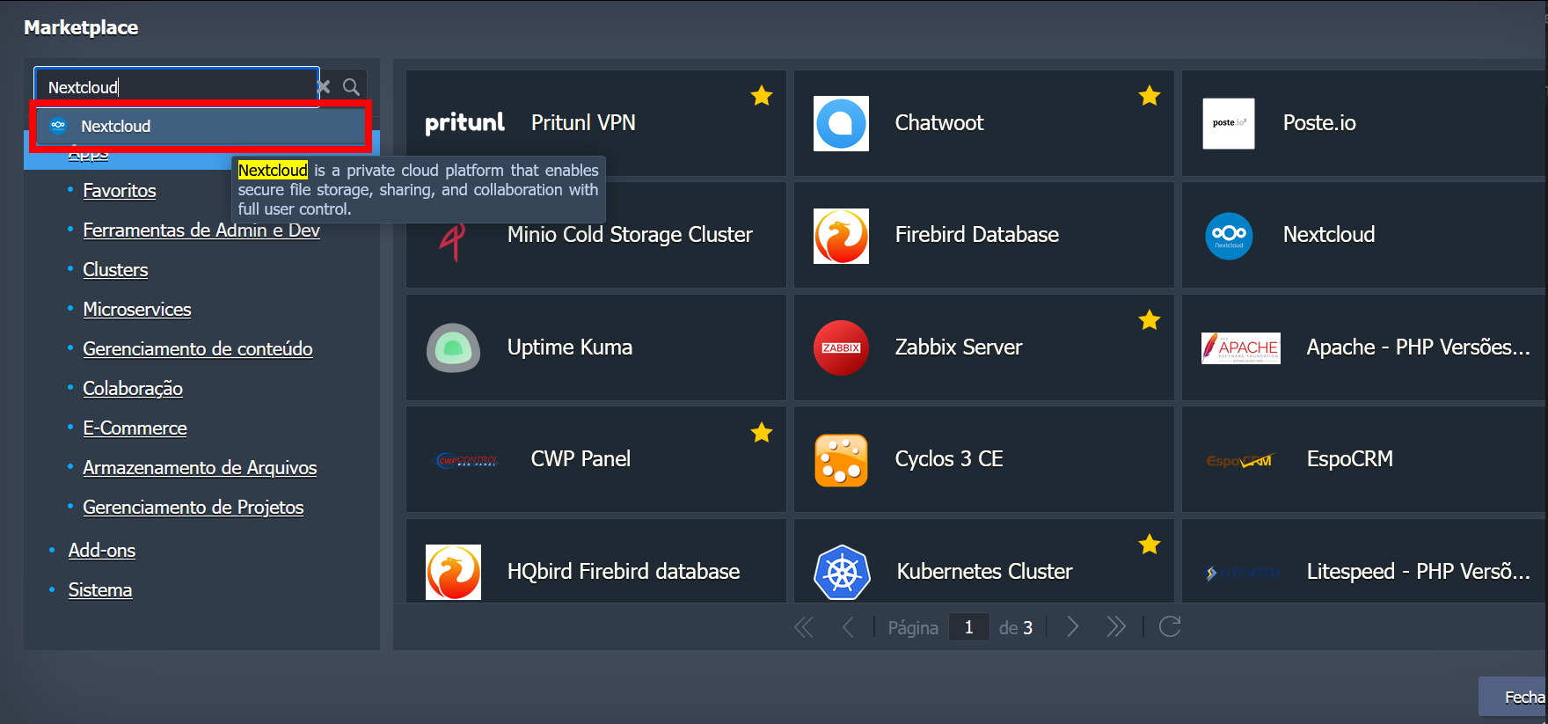Screen dimensions: 1548x724
Task: Jump to the last page arrow
Action: (x=1115, y=626)
